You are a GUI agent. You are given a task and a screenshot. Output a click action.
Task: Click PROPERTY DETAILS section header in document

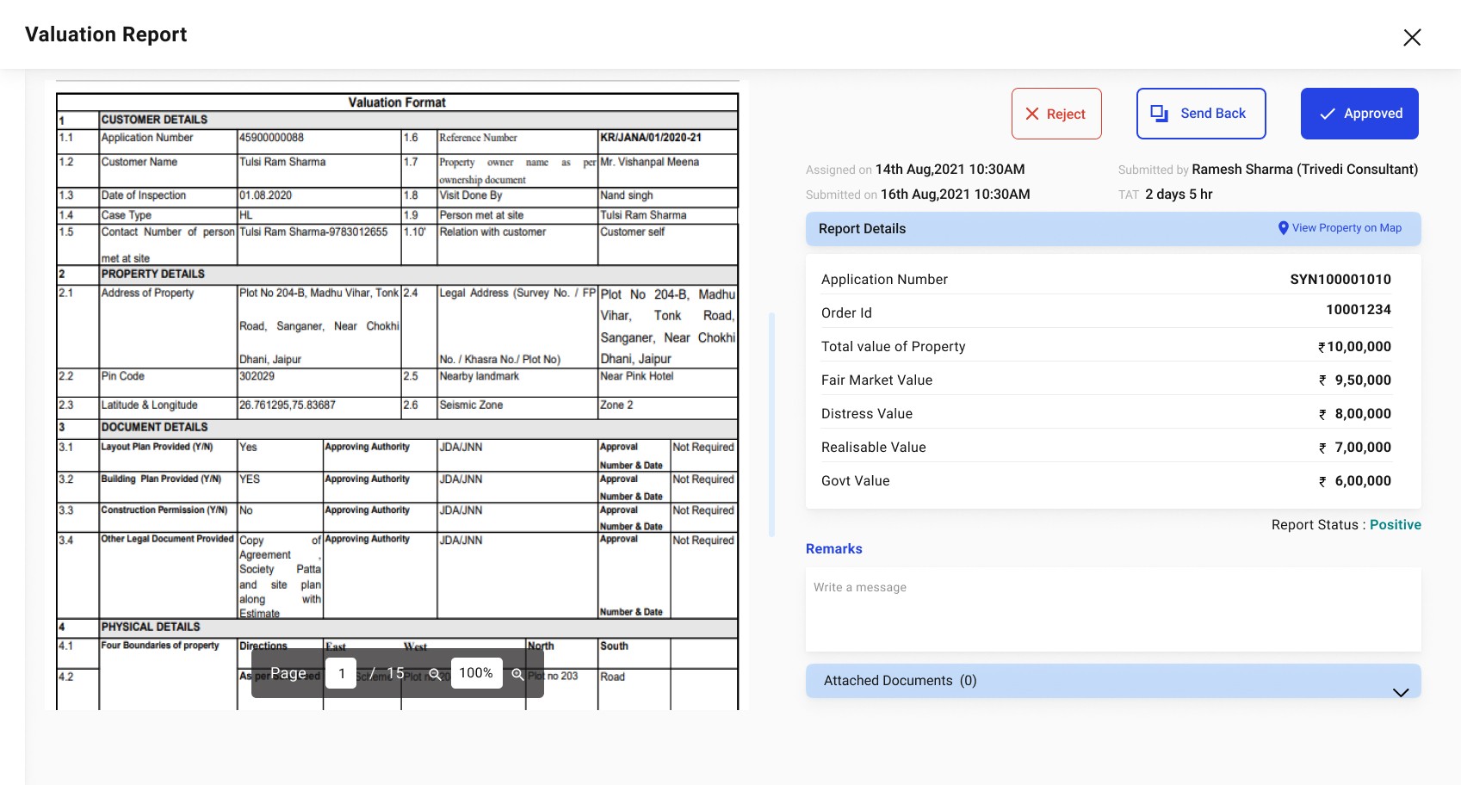coord(152,275)
